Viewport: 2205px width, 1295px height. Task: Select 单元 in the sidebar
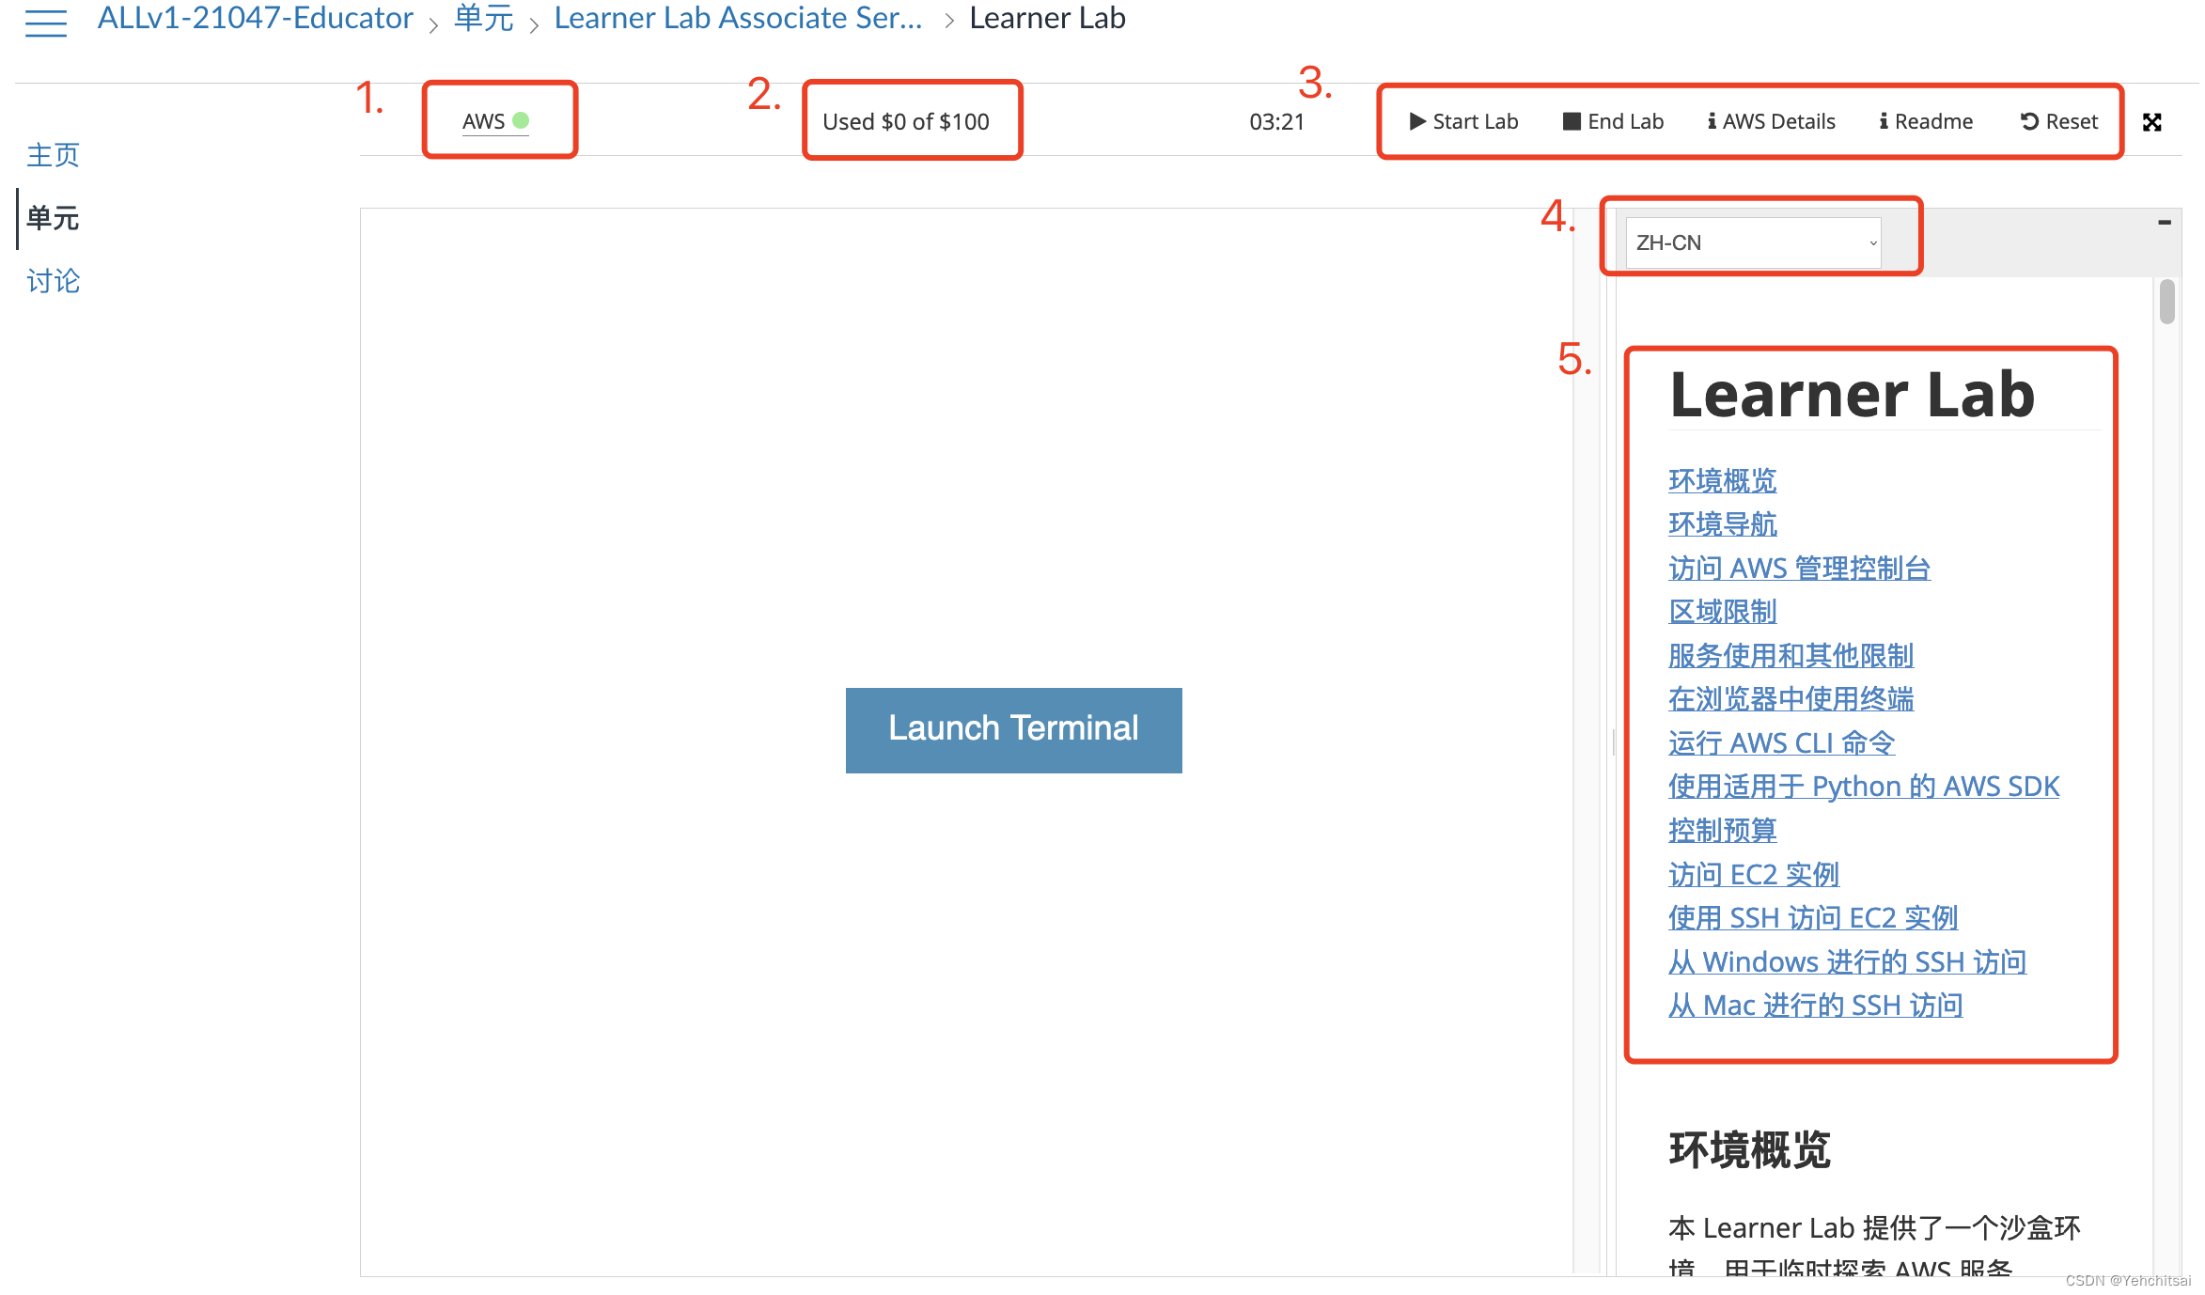pyautogui.click(x=53, y=218)
